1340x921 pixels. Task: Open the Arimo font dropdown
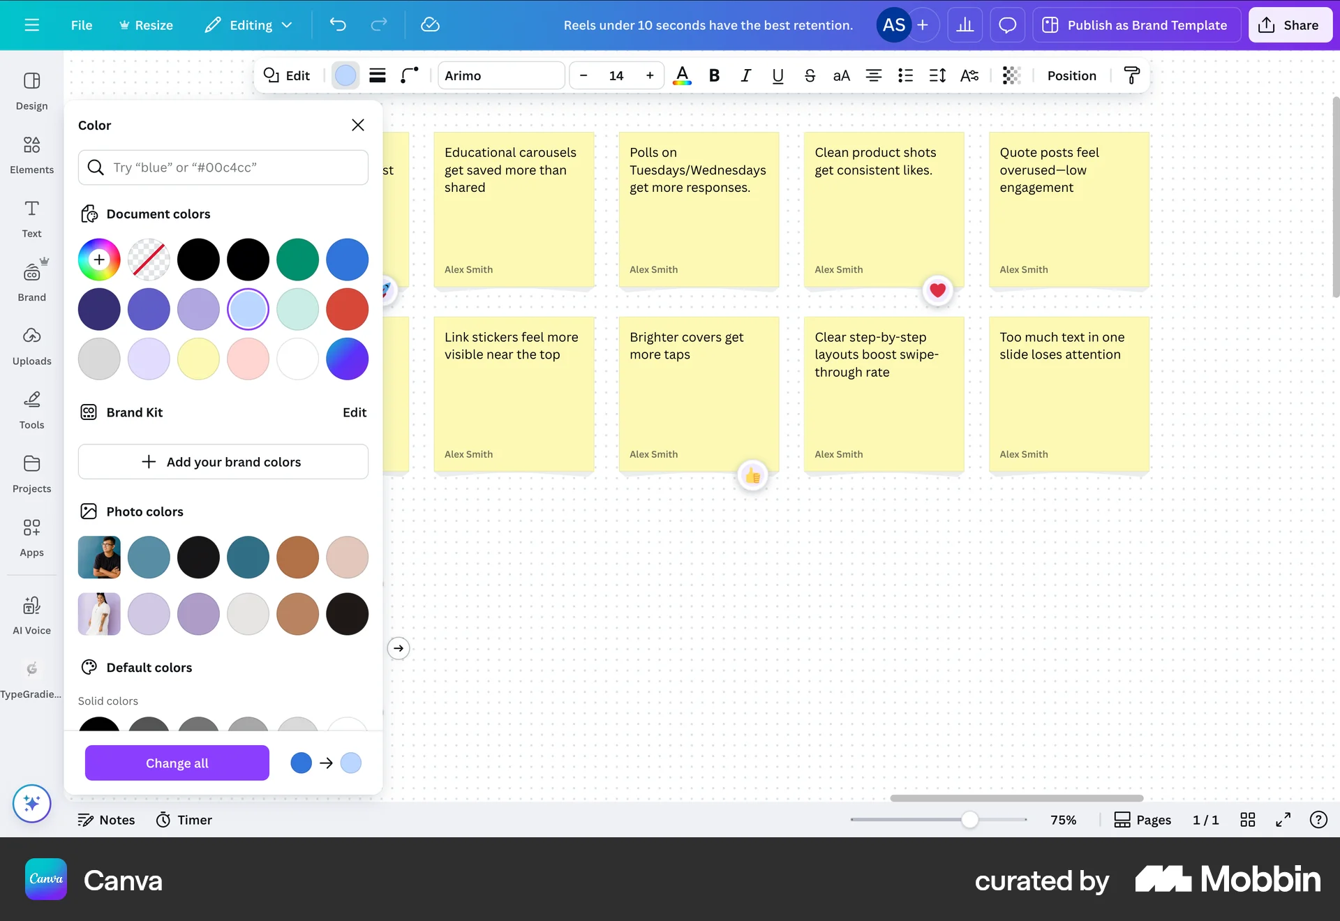(501, 75)
